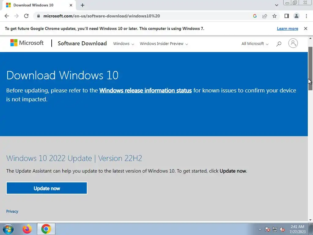Click the Windows 10 2022 Update heading
Image resolution: width=313 pixels, height=235 pixels.
point(74,158)
